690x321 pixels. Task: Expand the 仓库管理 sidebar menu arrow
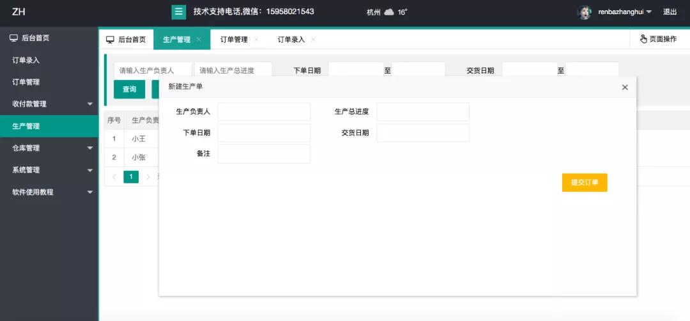[90, 148]
